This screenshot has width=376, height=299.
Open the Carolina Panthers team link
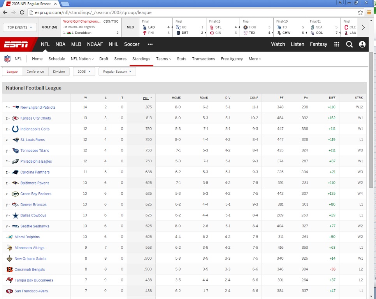click(x=35, y=172)
